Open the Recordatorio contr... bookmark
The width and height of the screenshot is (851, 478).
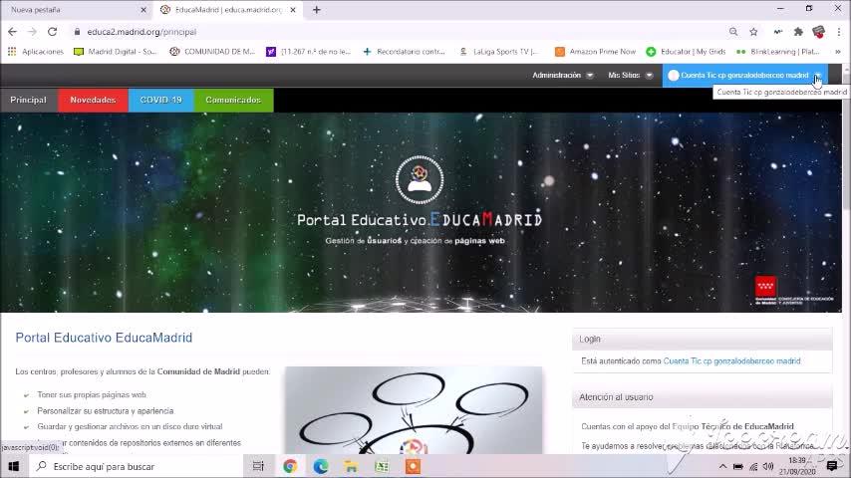pos(404,52)
